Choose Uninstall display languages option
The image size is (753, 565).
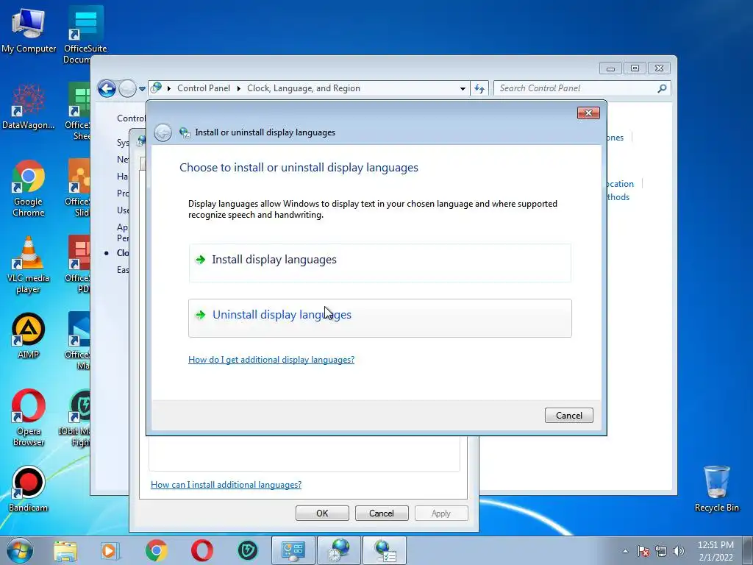pos(380,318)
